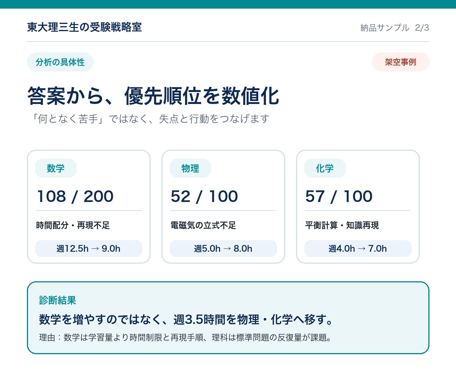The width and height of the screenshot is (456, 380).
Task: Click the 診断結果 label
Action: pos(58,300)
